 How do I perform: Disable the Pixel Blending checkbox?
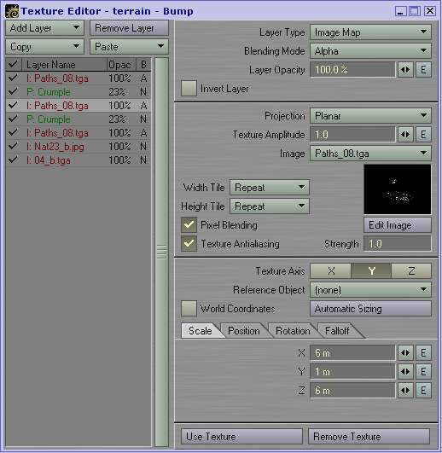pyautogui.click(x=189, y=224)
